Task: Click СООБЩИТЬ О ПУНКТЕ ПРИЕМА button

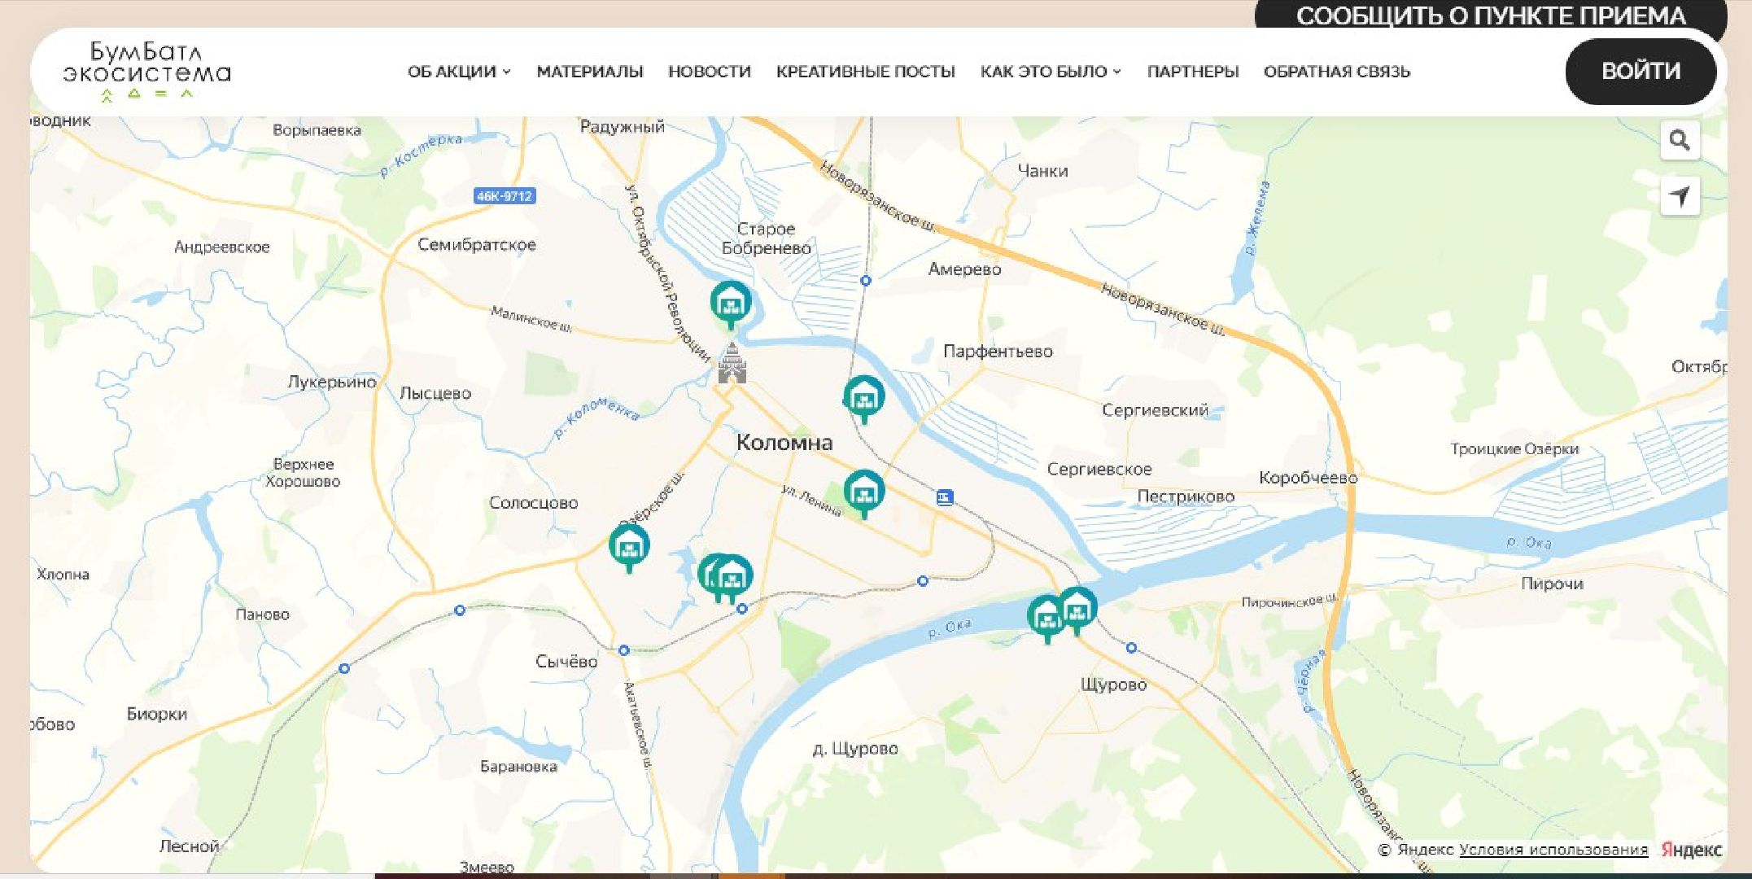Action: [1490, 15]
